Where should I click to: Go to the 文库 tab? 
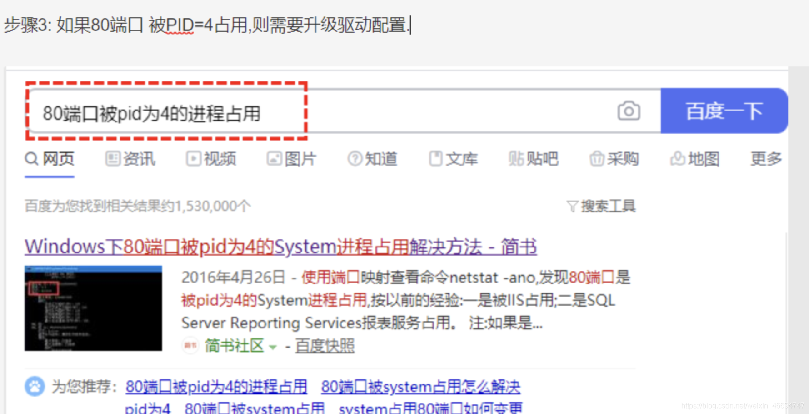click(x=454, y=159)
